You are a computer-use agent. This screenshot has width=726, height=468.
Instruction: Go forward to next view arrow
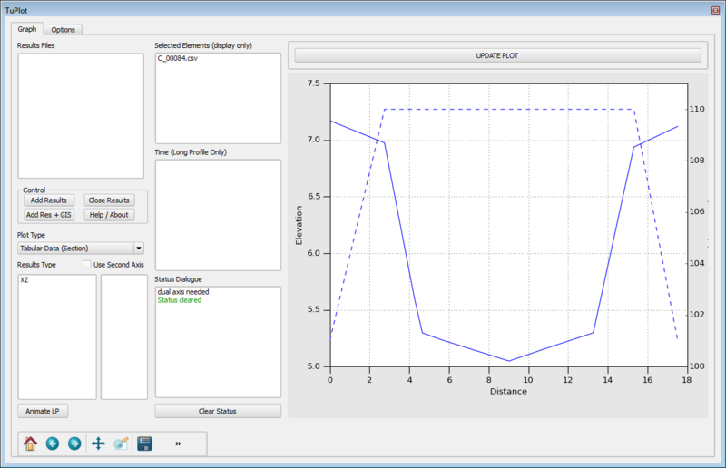point(74,444)
